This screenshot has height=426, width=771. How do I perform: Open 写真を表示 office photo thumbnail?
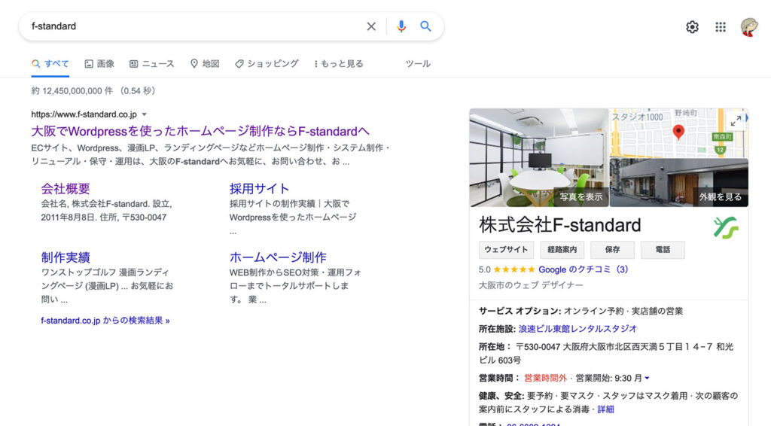pyautogui.click(x=539, y=157)
